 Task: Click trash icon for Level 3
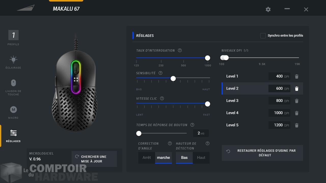[296, 101]
